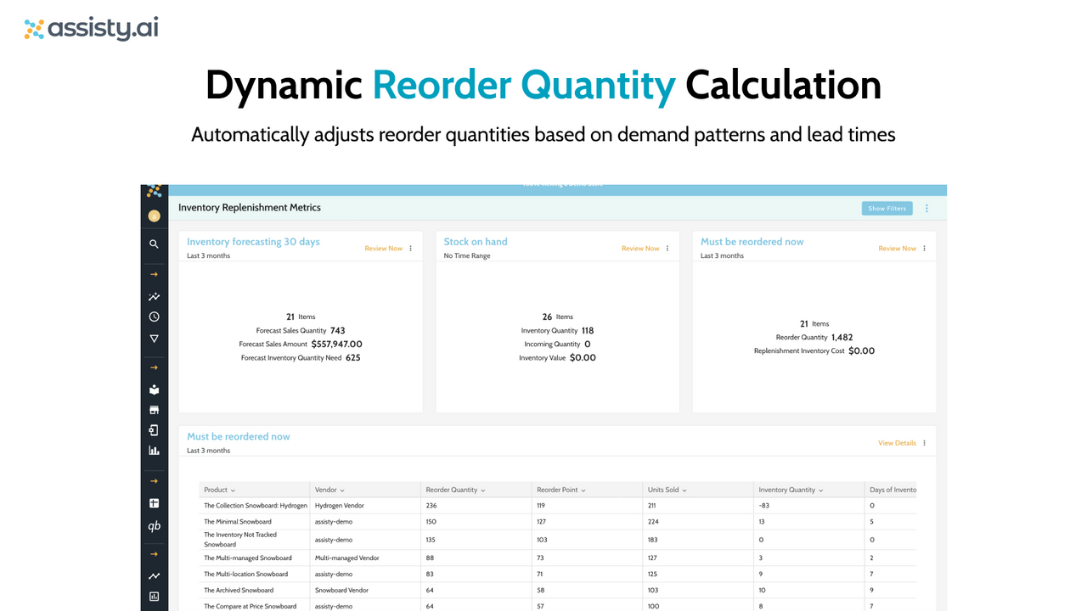The height and width of the screenshot is (611, 1087).
Task: Open the options menu beside View Details
Action: [x=924, y=442]
